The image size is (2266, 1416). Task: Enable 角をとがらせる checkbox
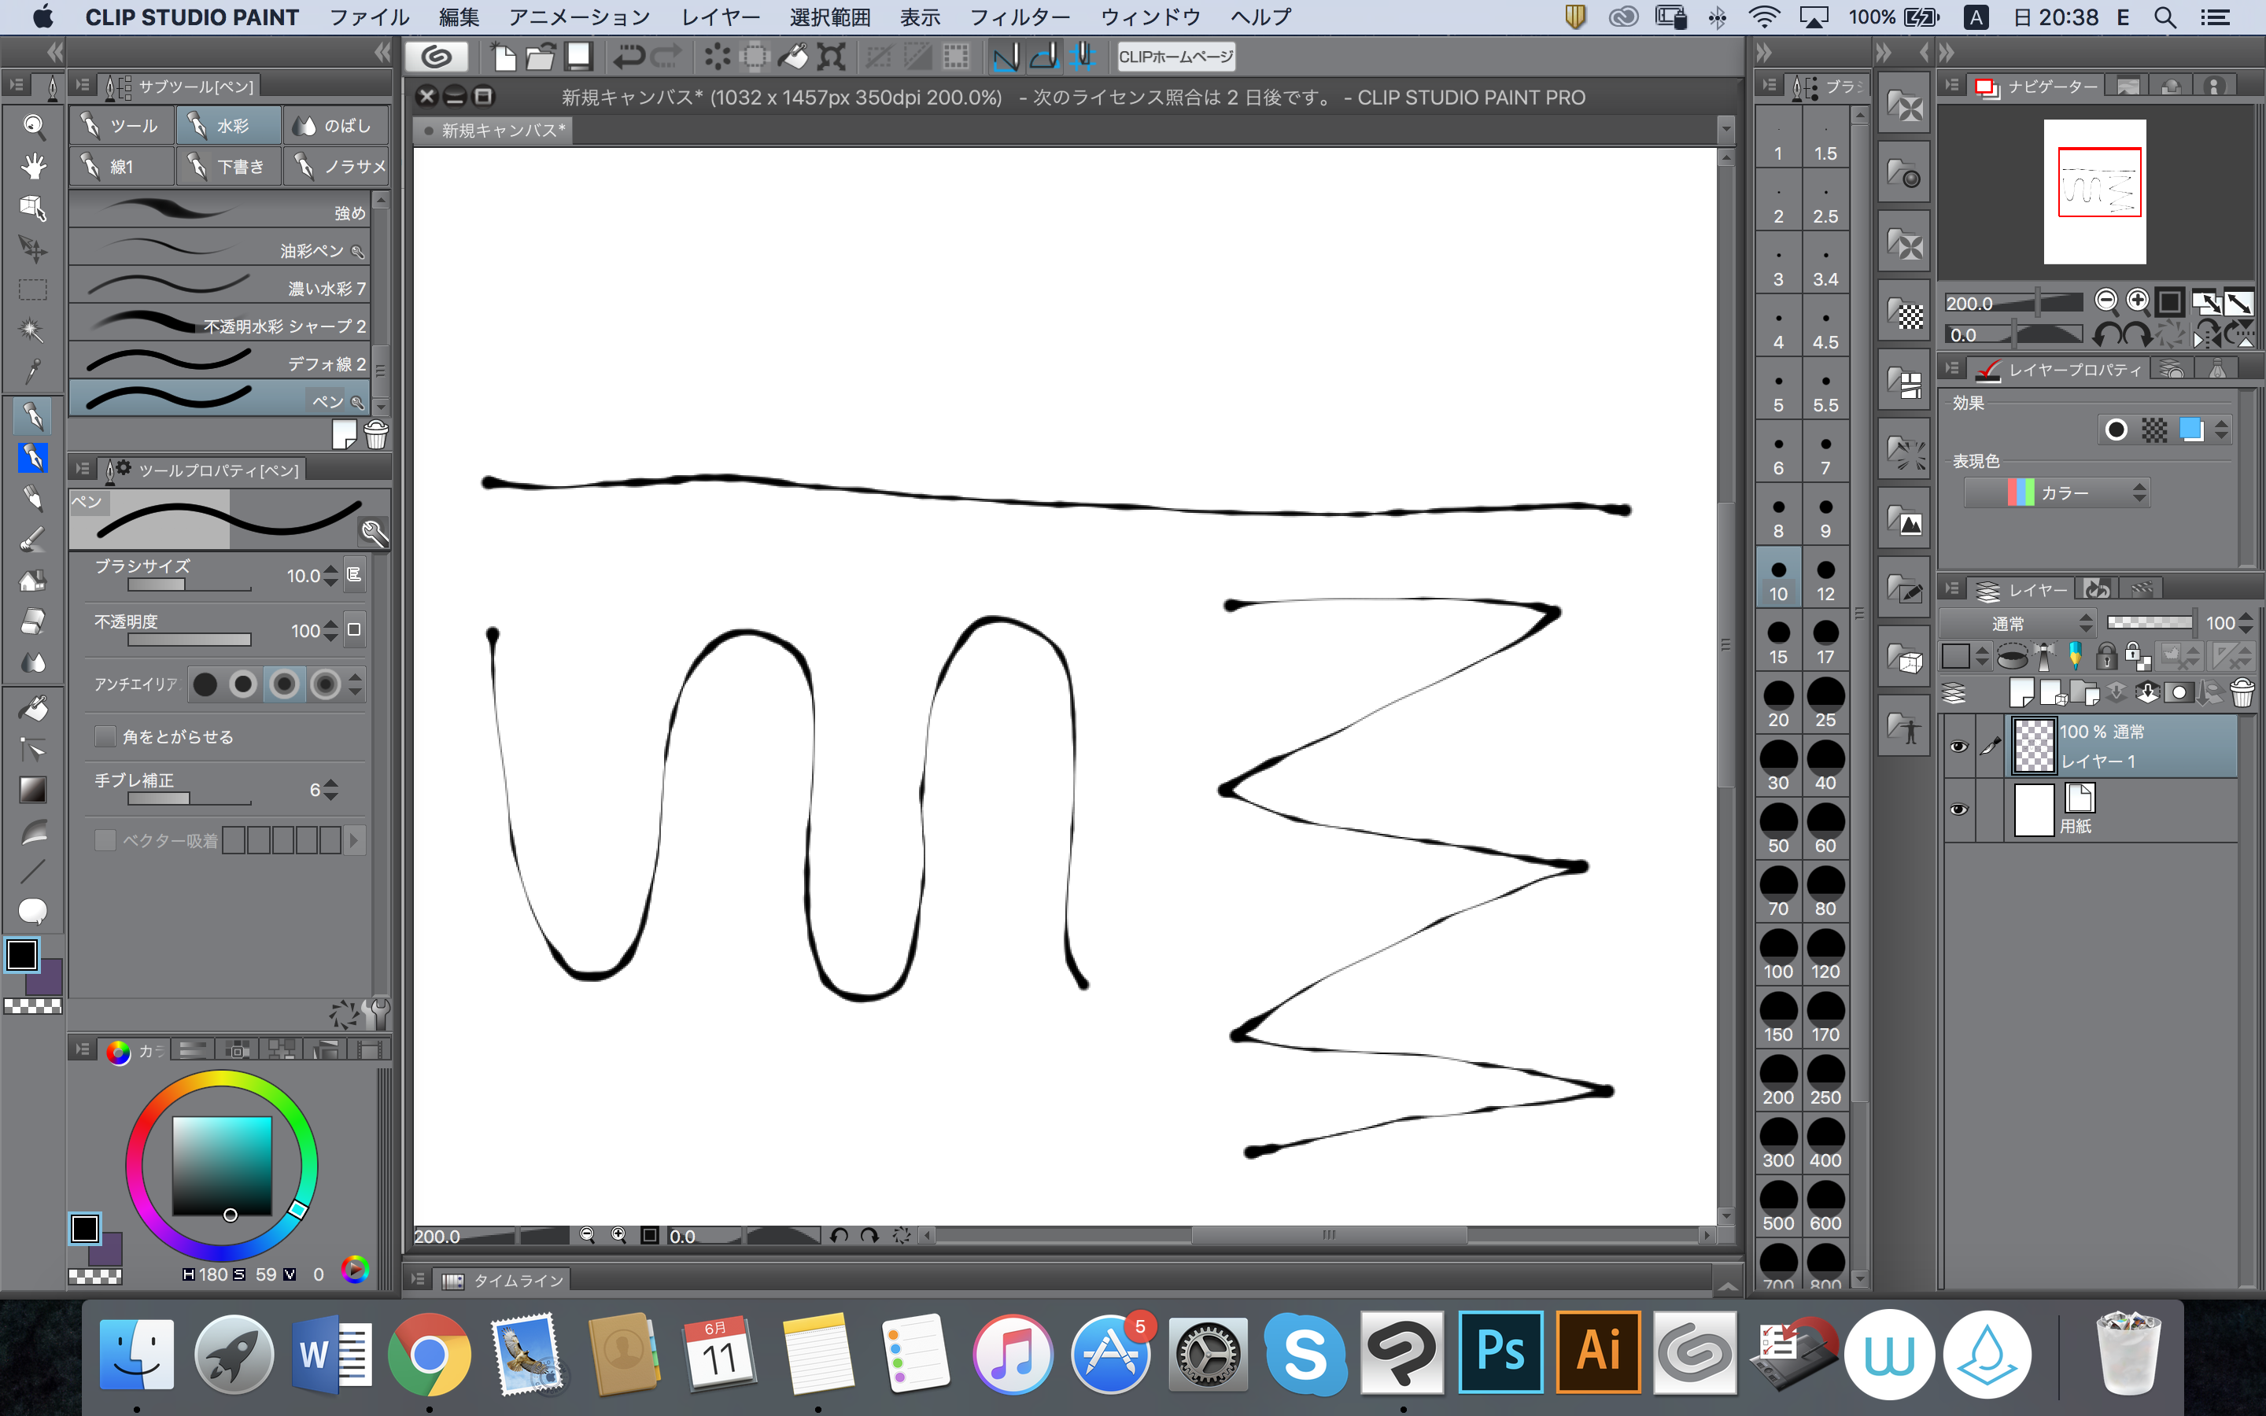click(x=105, y=737)
